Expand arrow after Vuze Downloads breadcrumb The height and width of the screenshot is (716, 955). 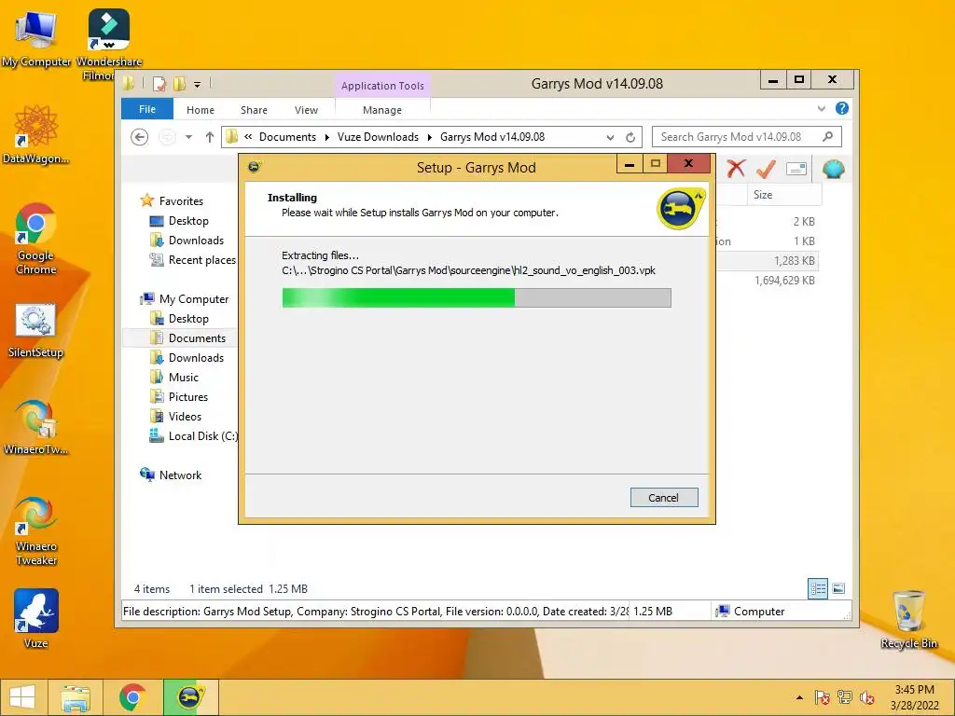coord(429,137)
